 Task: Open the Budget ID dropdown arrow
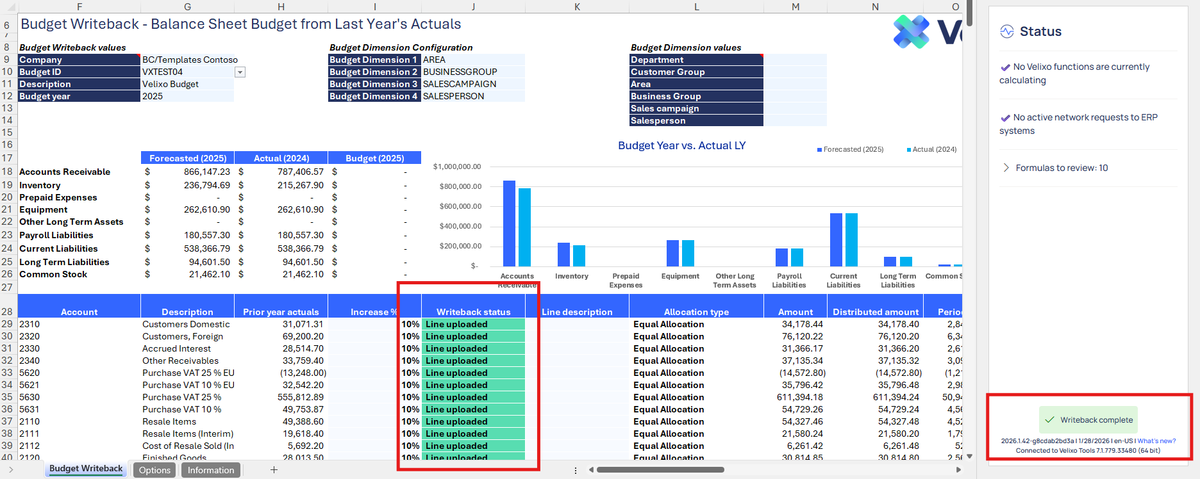[x=240, y=72]
